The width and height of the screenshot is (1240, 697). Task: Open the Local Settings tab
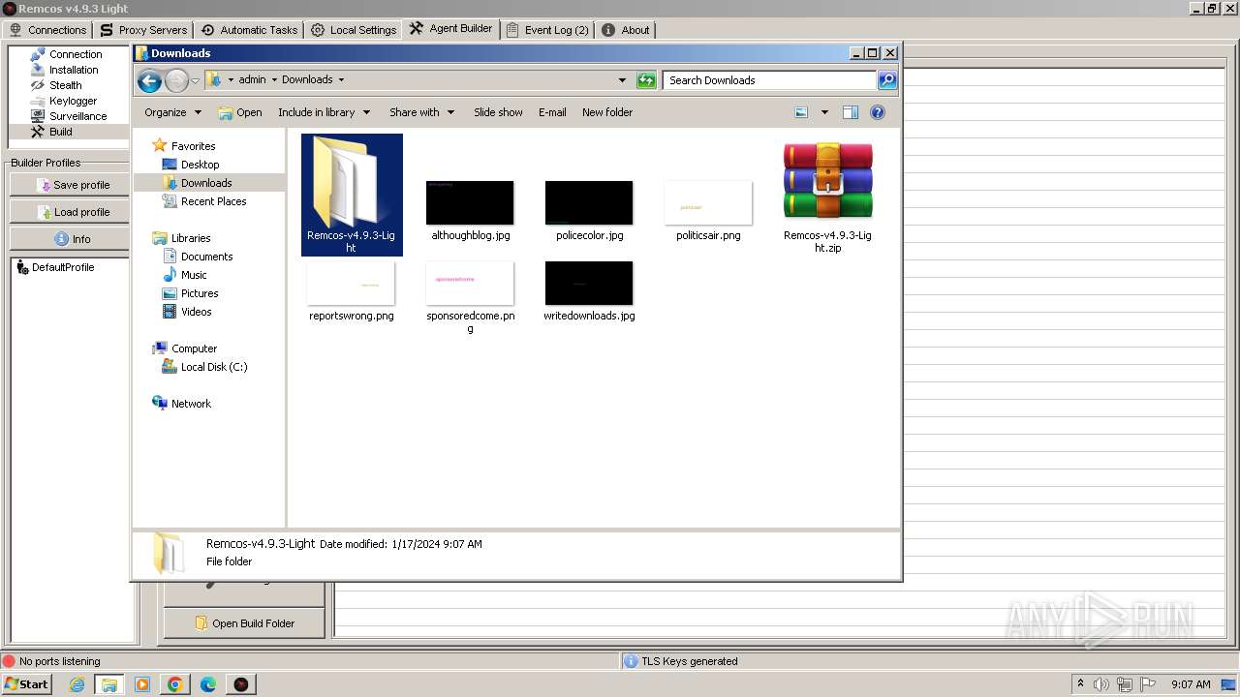click(x=354, y=30)
